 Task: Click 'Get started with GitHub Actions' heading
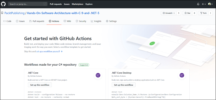58,38
